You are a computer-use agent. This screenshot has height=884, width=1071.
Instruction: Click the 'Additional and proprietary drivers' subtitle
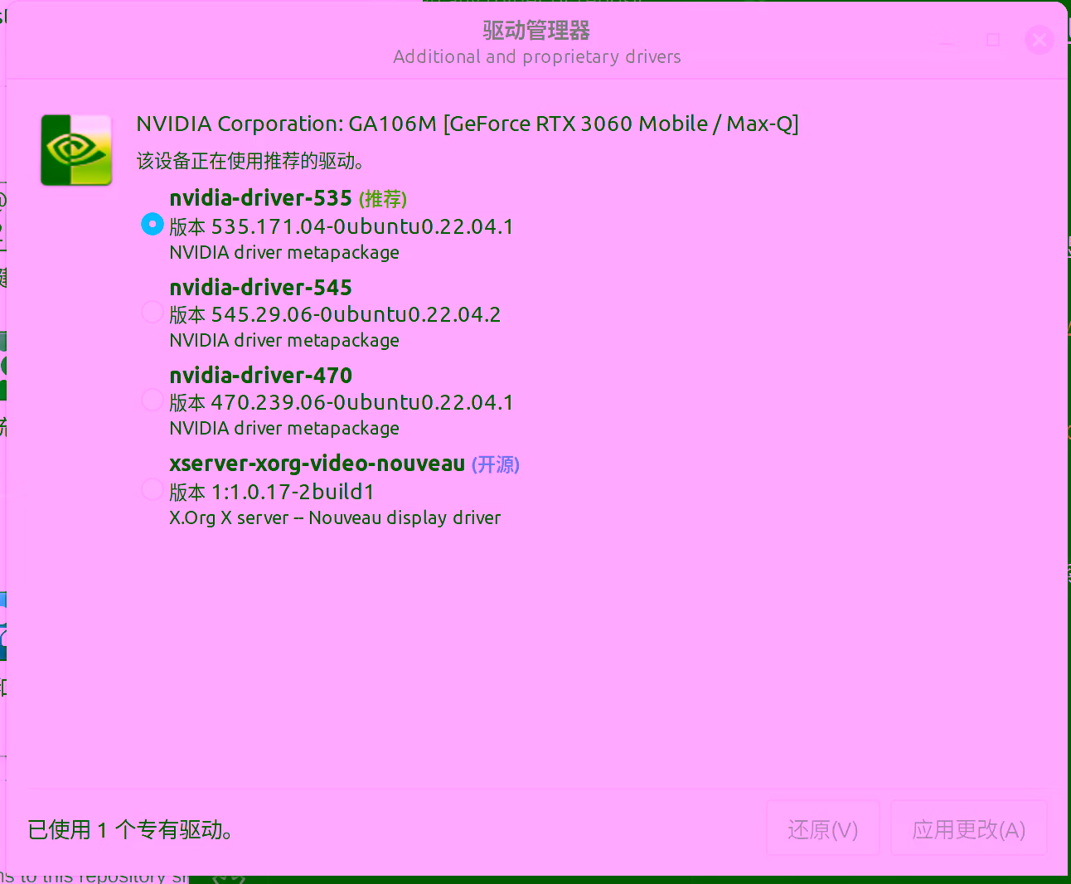coord(537,56)
